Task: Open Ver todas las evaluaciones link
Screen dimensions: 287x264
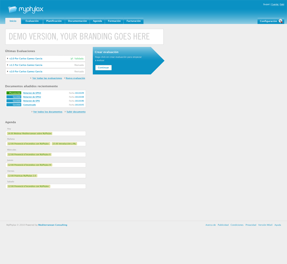Action: pos(47,78)
